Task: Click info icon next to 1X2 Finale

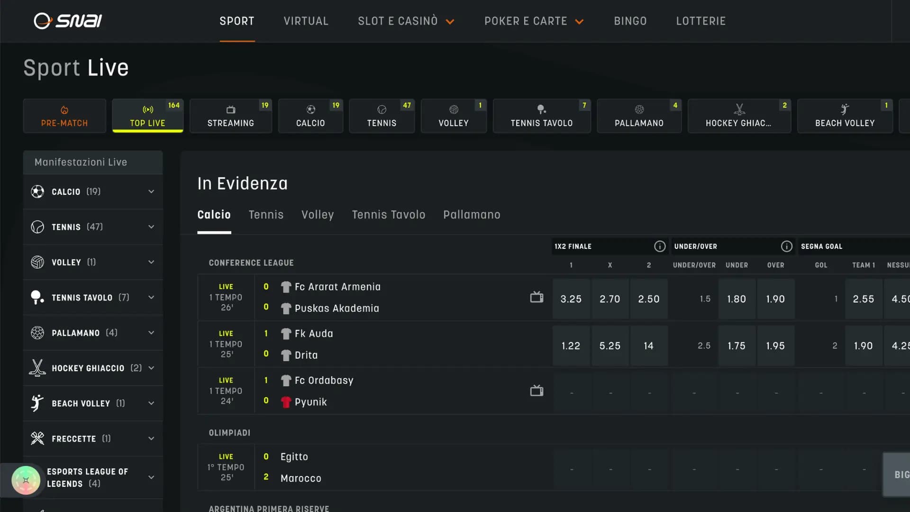Action: (x=659, y=246)
